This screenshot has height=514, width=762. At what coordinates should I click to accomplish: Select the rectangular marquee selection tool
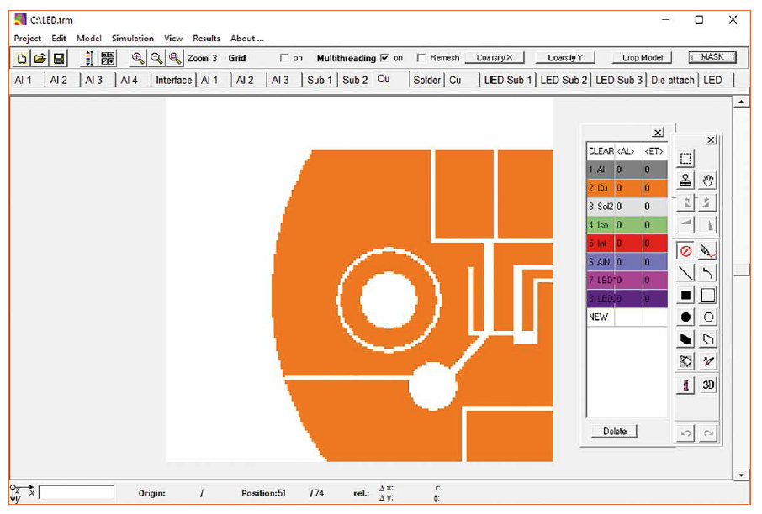click(x=686, y=158)
